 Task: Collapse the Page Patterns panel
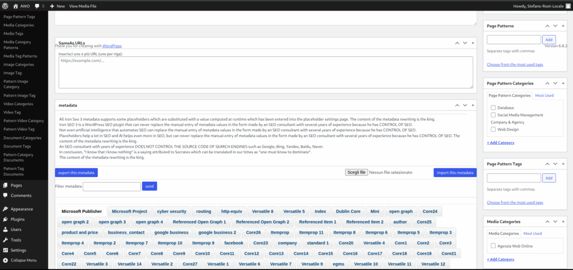[x=563, y=26]
